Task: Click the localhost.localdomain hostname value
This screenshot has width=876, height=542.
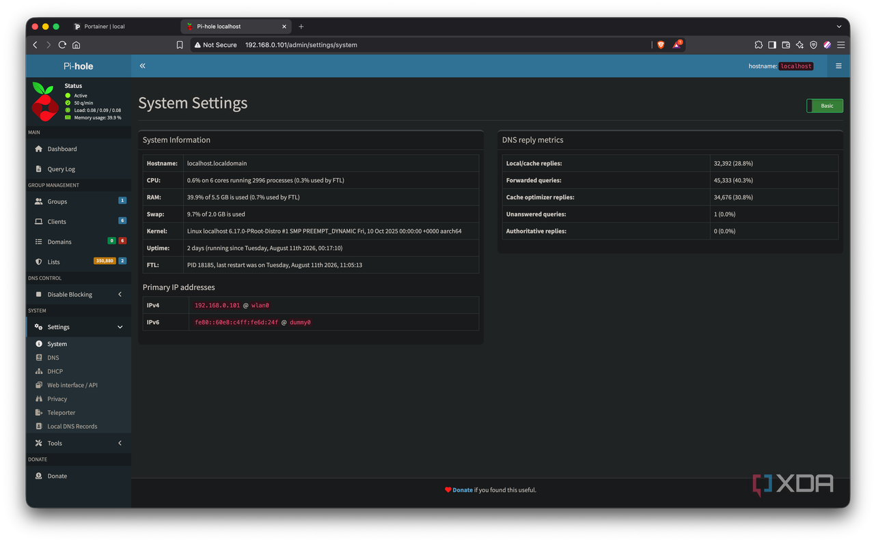Action: pyautogui.click(x=217, y=163)
